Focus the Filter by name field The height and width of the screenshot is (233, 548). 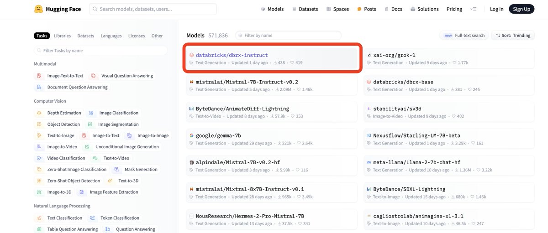288,35
